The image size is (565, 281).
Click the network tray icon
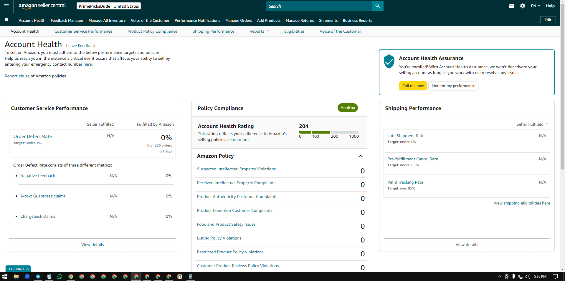click(x=521, y=277)
